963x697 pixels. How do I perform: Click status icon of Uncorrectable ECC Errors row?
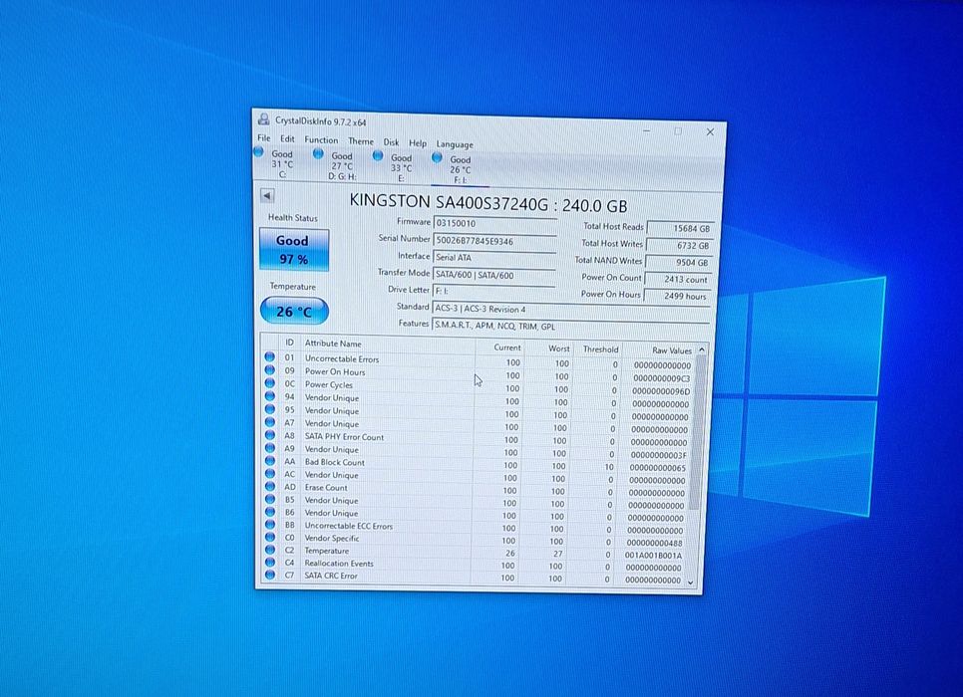pos(269,524)
